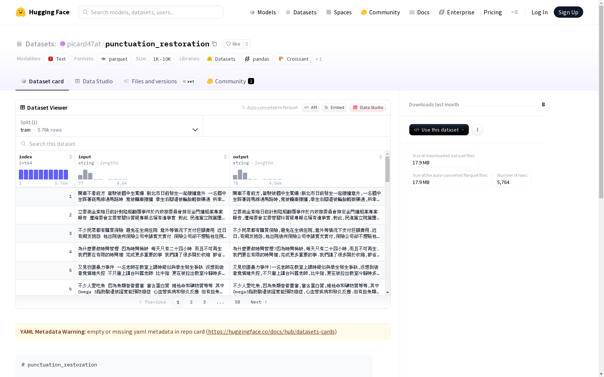
Task: Click the Embed button
Action: click(334, 107)
